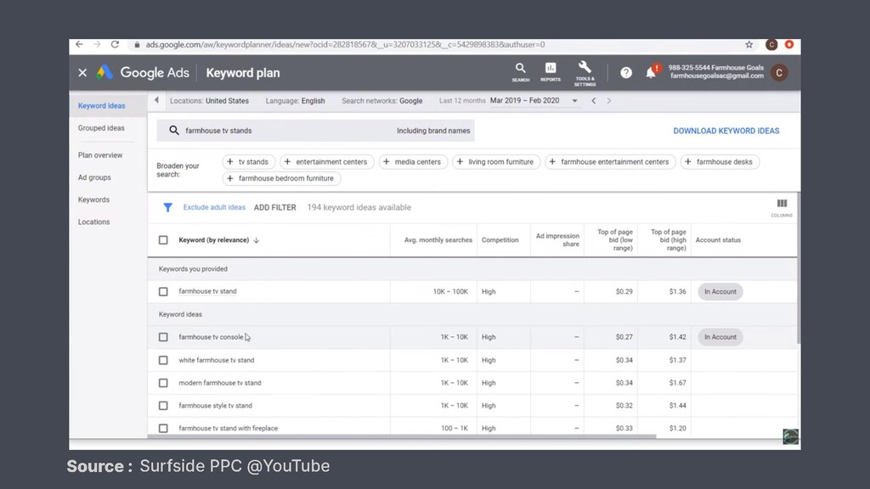The width and height of the screenshot is (870, 489).
Task: Go to next date range
Action: pos(608,100)
